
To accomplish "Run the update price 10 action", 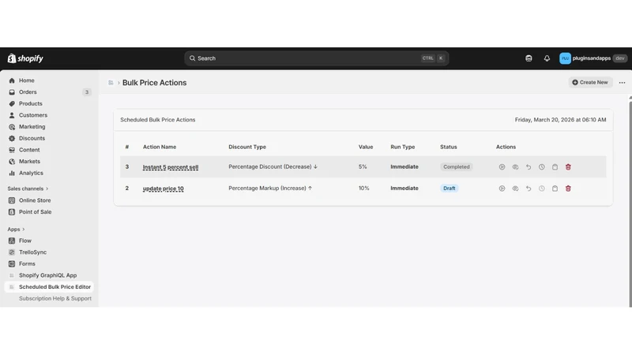I will (502, 189).
